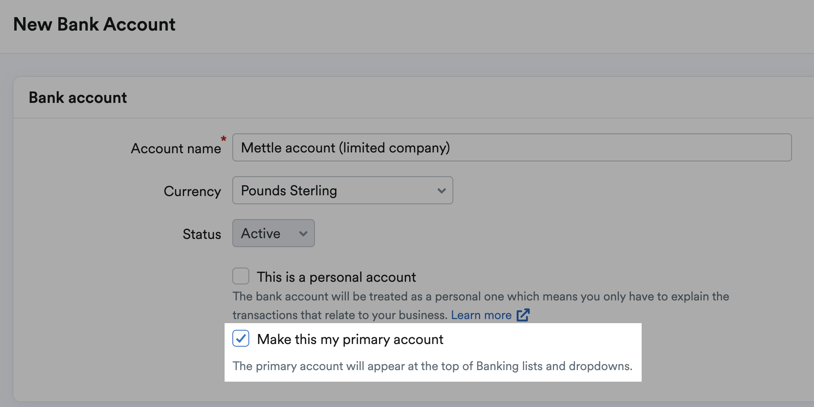814x407 pixels.
Task: Click the 'Currency' label
Action: (192, 191)
